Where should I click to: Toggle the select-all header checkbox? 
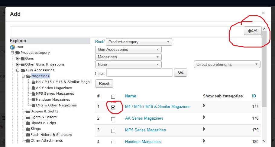point(113,96)
